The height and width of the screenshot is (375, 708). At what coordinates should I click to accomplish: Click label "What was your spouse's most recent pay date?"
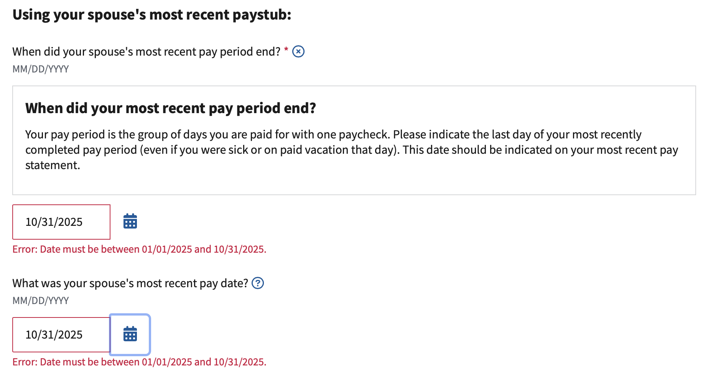(130, 283)
